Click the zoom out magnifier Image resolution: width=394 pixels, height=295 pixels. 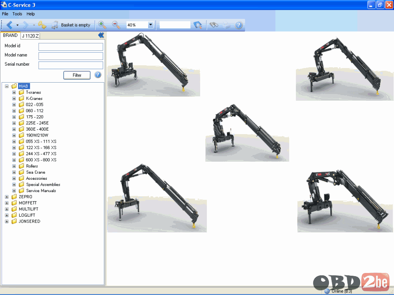(x=116, y=25)
